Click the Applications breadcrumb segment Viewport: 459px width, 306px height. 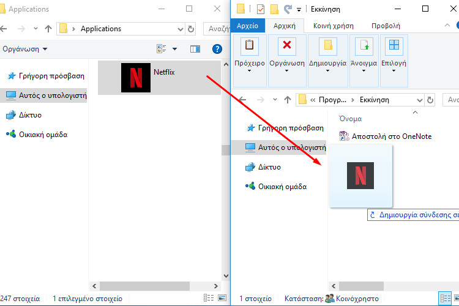(101, 29)
